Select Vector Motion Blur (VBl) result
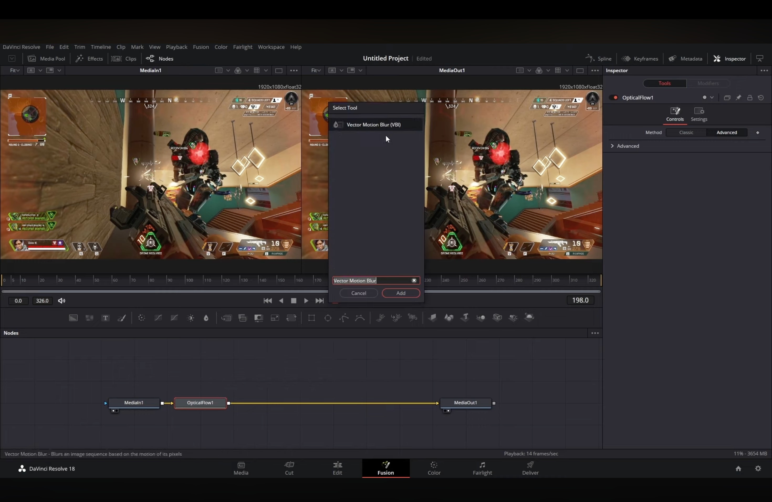This screenshot has width=772, height=502. click(373, 125)
